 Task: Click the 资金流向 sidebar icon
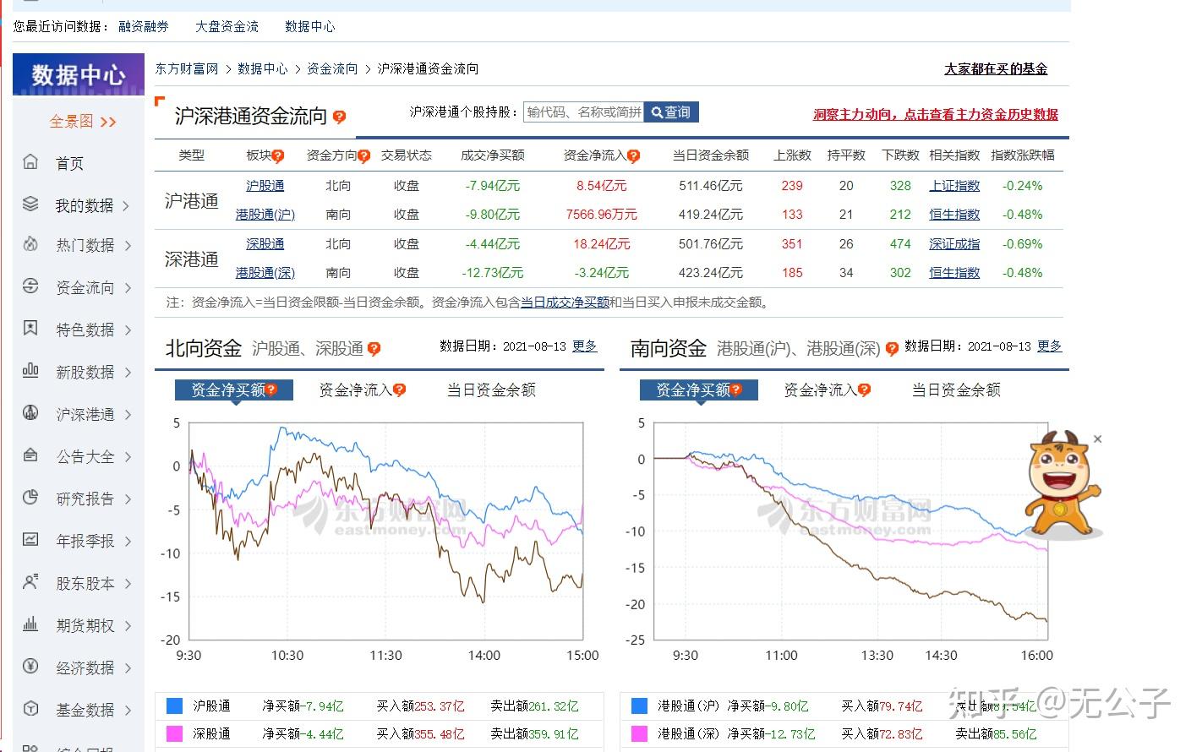tap(30, 286)
